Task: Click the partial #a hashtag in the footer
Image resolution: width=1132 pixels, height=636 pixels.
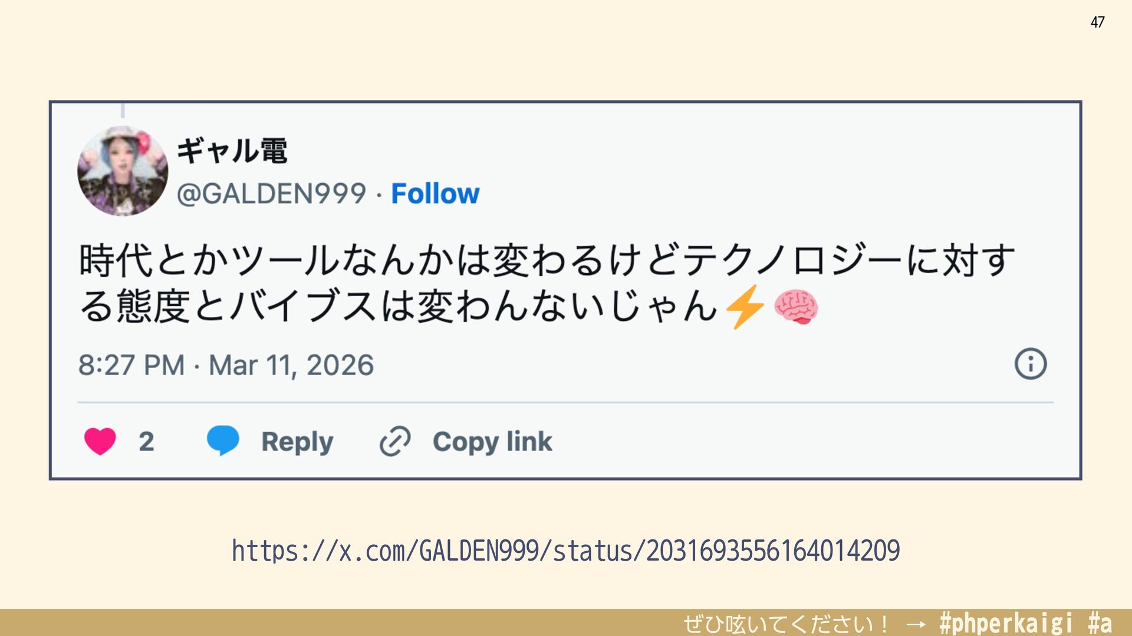Action: [1100, 623]
